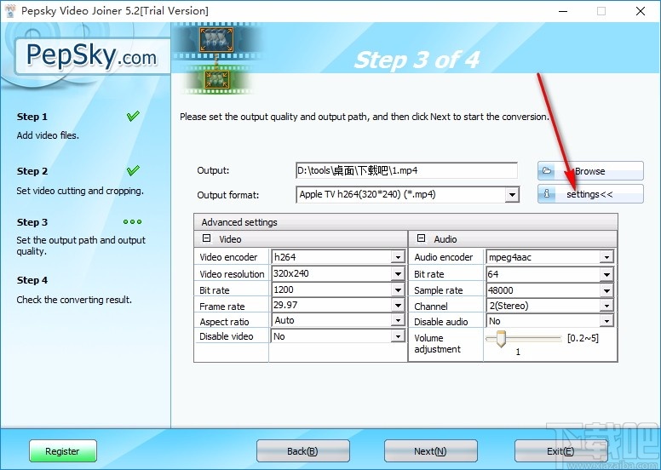Click the 'Sample rate' label

point(439,290)
